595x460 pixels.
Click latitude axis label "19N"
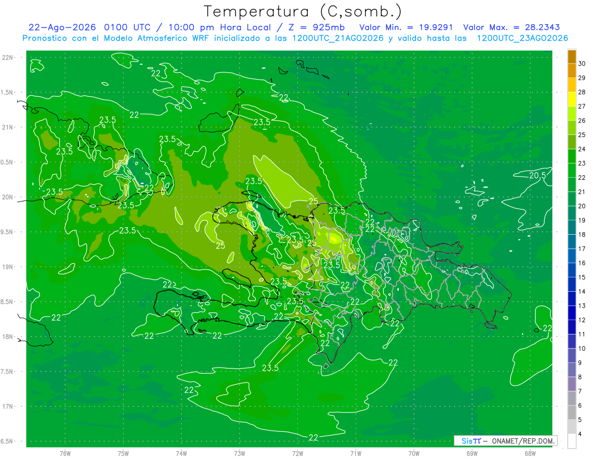tap(8, 267)
